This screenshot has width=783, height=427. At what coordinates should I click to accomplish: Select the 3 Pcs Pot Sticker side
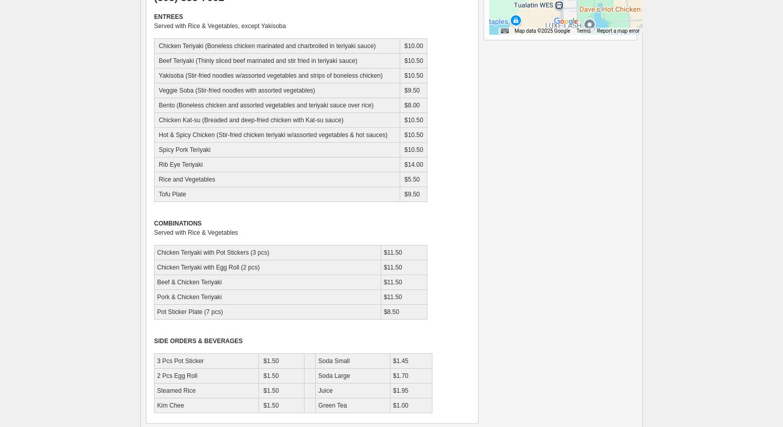point(180,361)
